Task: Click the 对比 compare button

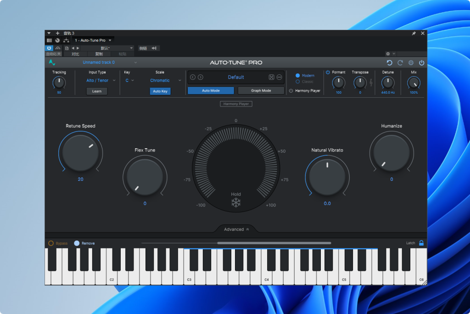Action: click(x=75, y=54)
